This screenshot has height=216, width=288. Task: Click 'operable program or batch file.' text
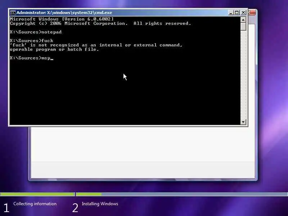point(54,49)
